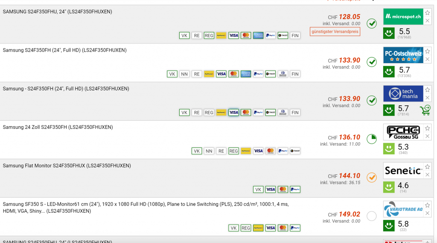Click the VK payment badge in microspot.ch row
437x243 pixels.
pos(184,35)
